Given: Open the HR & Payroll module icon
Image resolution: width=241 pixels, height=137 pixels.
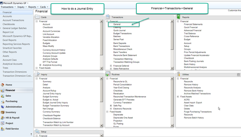Looking at the screenshot, I should point(3,118).
